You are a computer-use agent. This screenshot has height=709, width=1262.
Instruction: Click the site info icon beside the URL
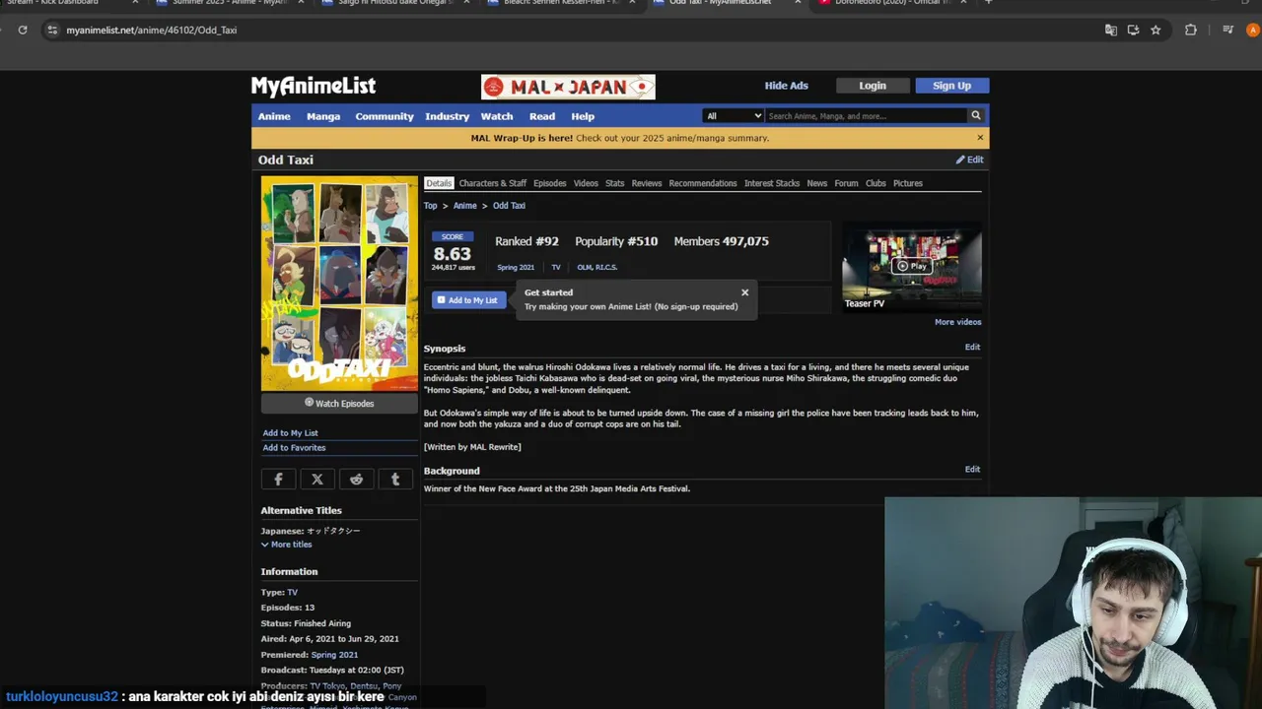pos(52,30)
